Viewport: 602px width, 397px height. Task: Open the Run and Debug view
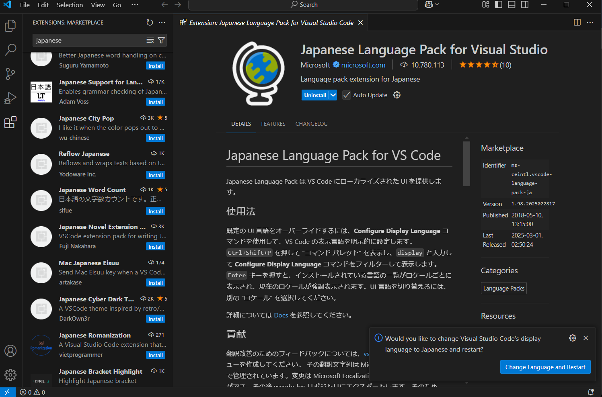10,98
